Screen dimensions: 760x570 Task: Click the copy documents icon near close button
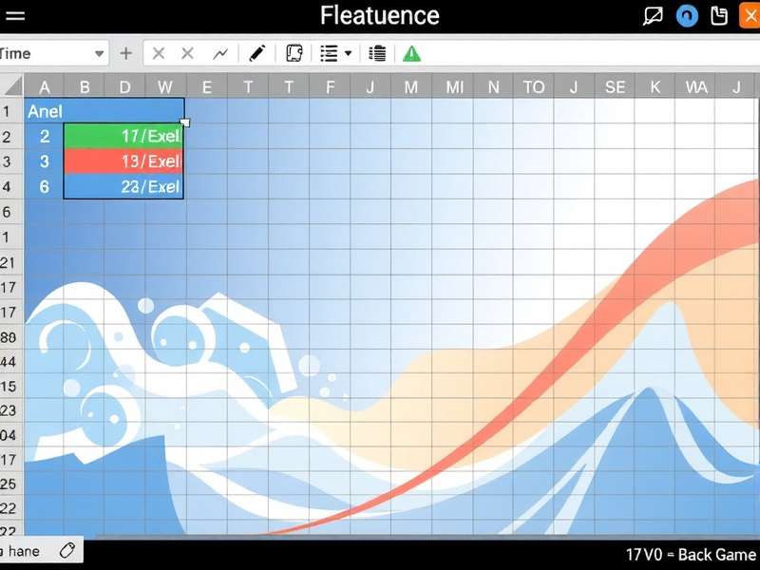717,15
